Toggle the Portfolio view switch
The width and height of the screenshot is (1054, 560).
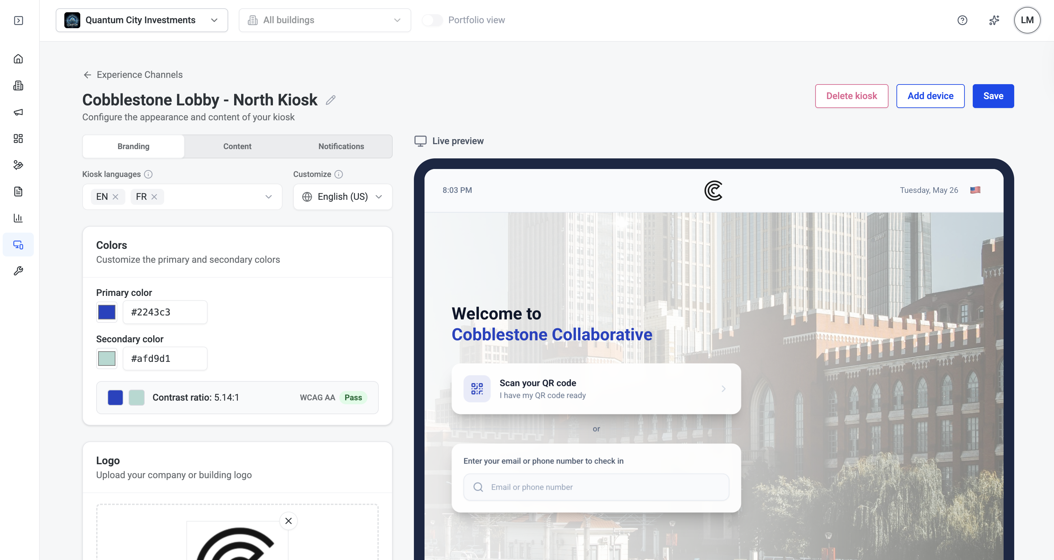point(432,20)
